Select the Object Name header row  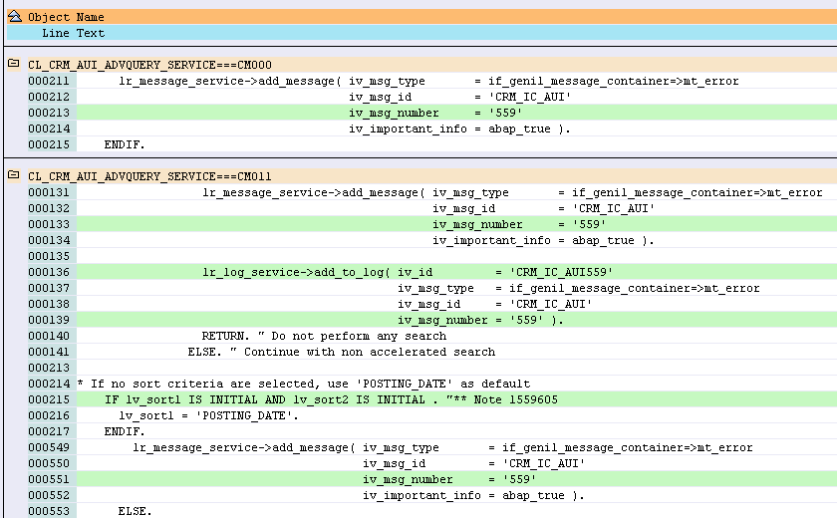pos(421,17)
